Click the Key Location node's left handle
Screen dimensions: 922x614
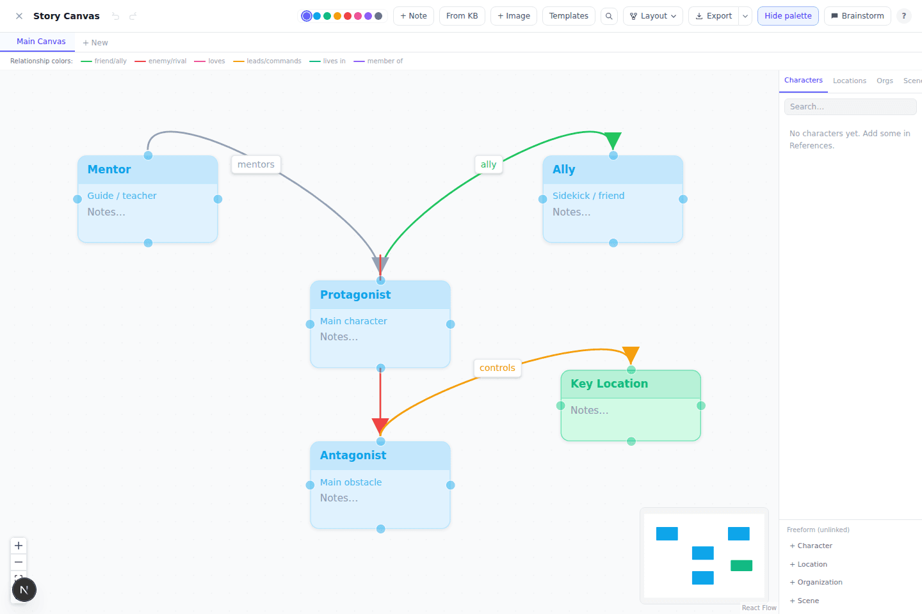pyautogui.click(x=561, y=405)
